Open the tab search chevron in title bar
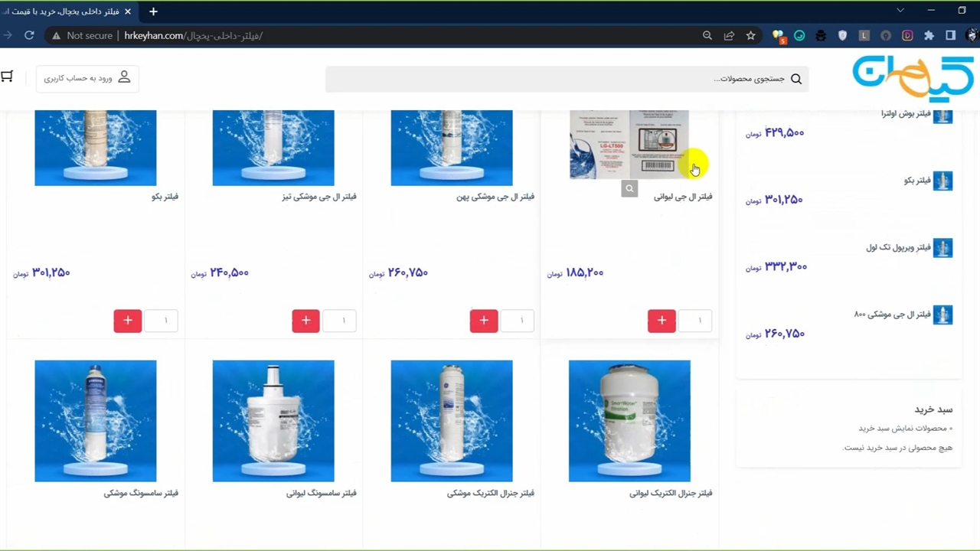 pyautogui.click(x=900, y=11)
